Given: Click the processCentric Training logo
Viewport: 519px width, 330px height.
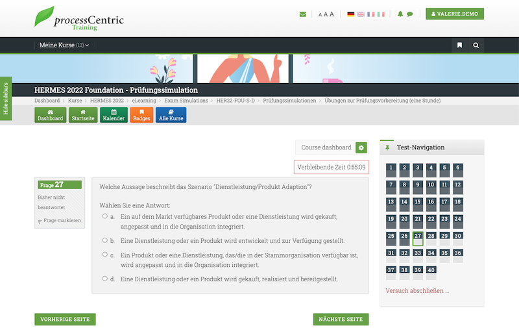Looking at the screenshot, I should (x=79, y=19).
